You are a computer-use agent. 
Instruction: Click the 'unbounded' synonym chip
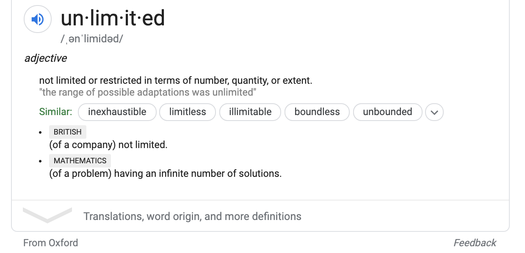pos(387,112)
